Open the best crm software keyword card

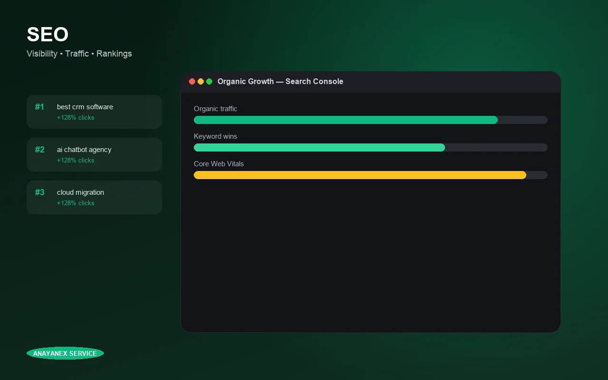pos(94,112)
